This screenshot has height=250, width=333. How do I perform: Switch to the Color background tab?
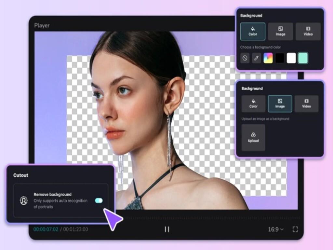click(x=253, y=32)
